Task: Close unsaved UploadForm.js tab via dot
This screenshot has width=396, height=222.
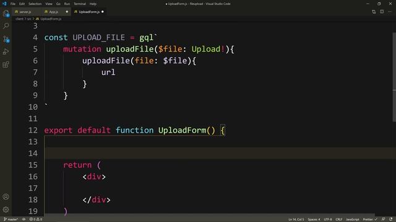Action: pyautogui.click(x=103, y=12)
